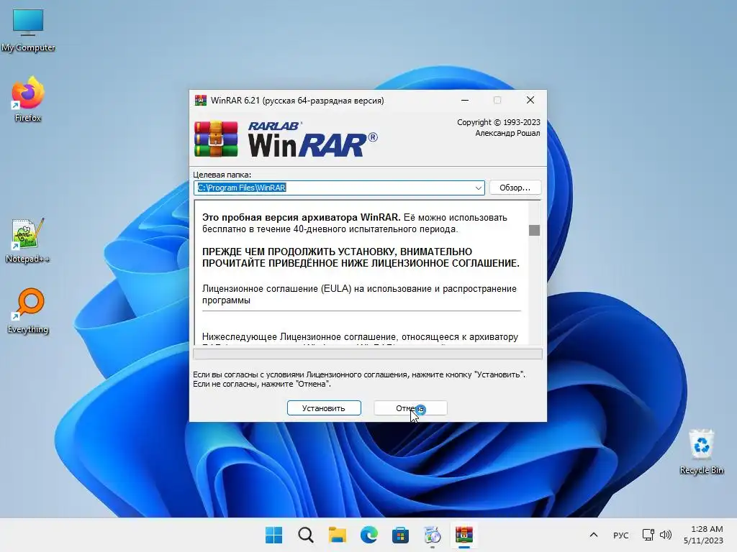This screenshot has height=552, width=737.
Task: Open the My Computer desktop icon
Action: point(28,30)
